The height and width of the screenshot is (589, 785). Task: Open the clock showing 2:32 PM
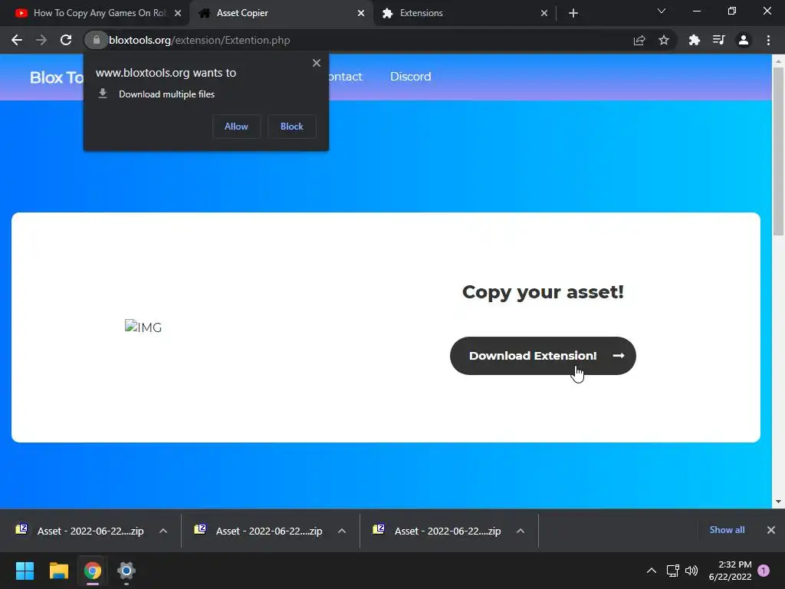pos(730,571)
